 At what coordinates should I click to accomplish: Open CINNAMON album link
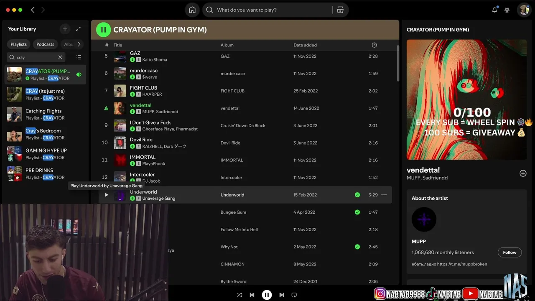(x=232, y=264)
